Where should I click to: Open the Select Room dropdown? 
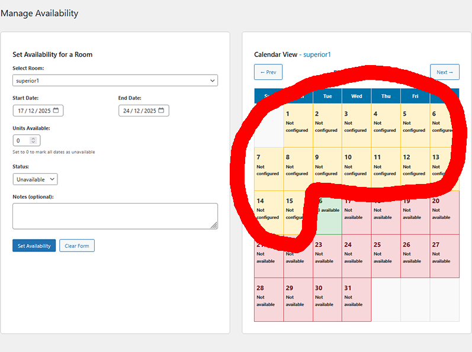click(115, 80)
